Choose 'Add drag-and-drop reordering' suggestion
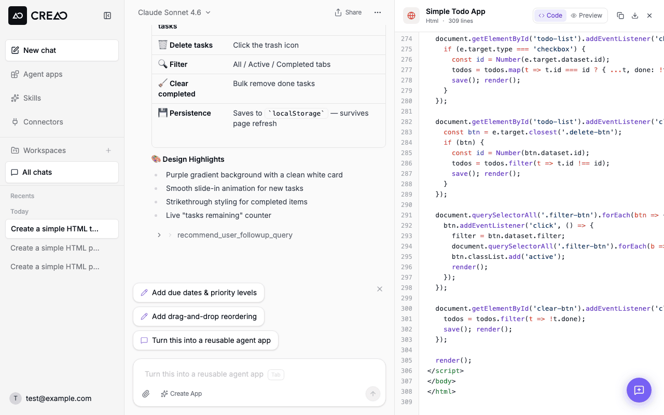Screen dimensions: 664x415 (x=199, y=316)
